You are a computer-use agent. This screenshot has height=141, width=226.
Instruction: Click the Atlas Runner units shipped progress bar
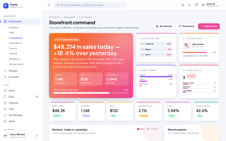pos(197,52)
